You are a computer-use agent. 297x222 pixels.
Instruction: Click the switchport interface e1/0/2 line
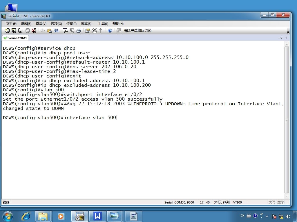[x=72, y=95]
